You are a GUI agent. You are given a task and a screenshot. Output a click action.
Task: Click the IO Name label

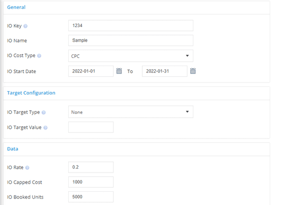click(17, 40)
